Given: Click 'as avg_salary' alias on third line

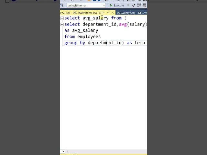Looking at the screenshot, I should click(81, 31).
